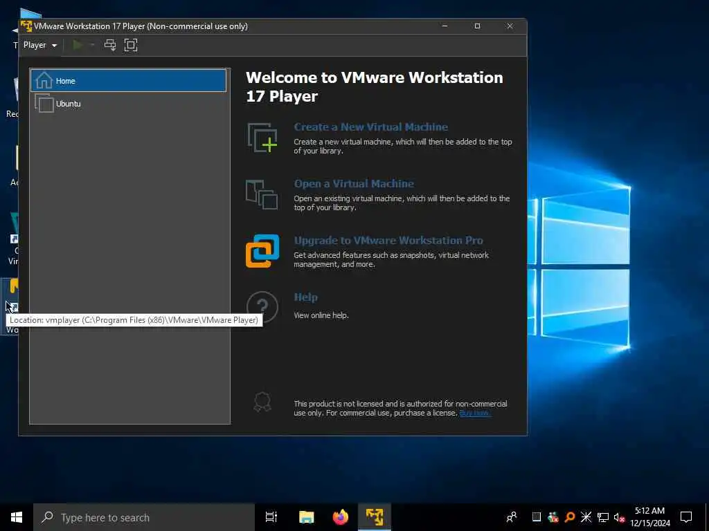Open the network status tray icon

pyautogui.click(x=603, y=517)
